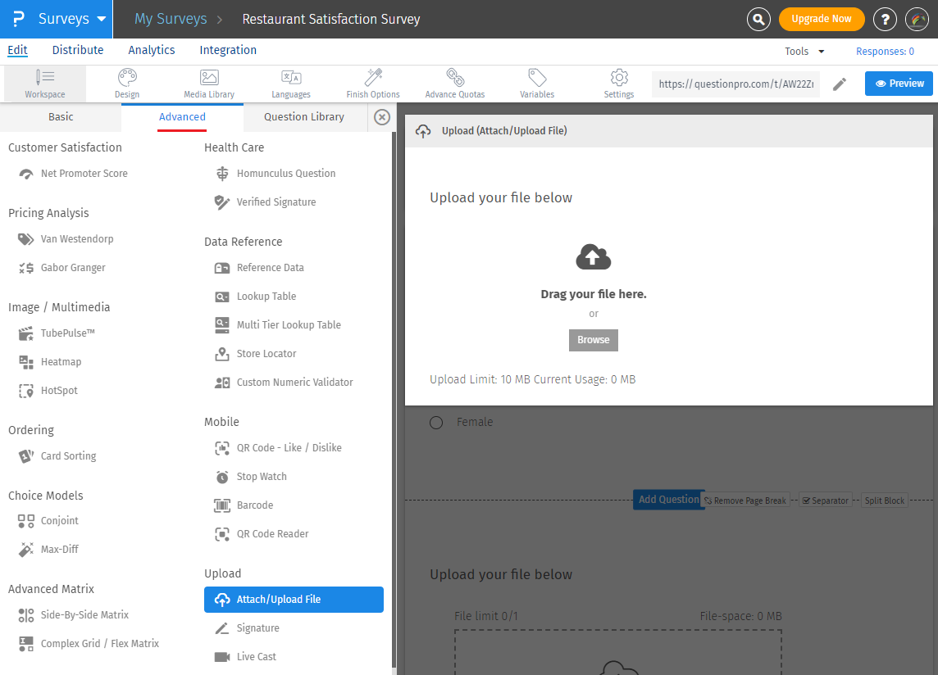Open the Variables tag icon
Viewport: 938px width, 675px height.
[537, 84]
